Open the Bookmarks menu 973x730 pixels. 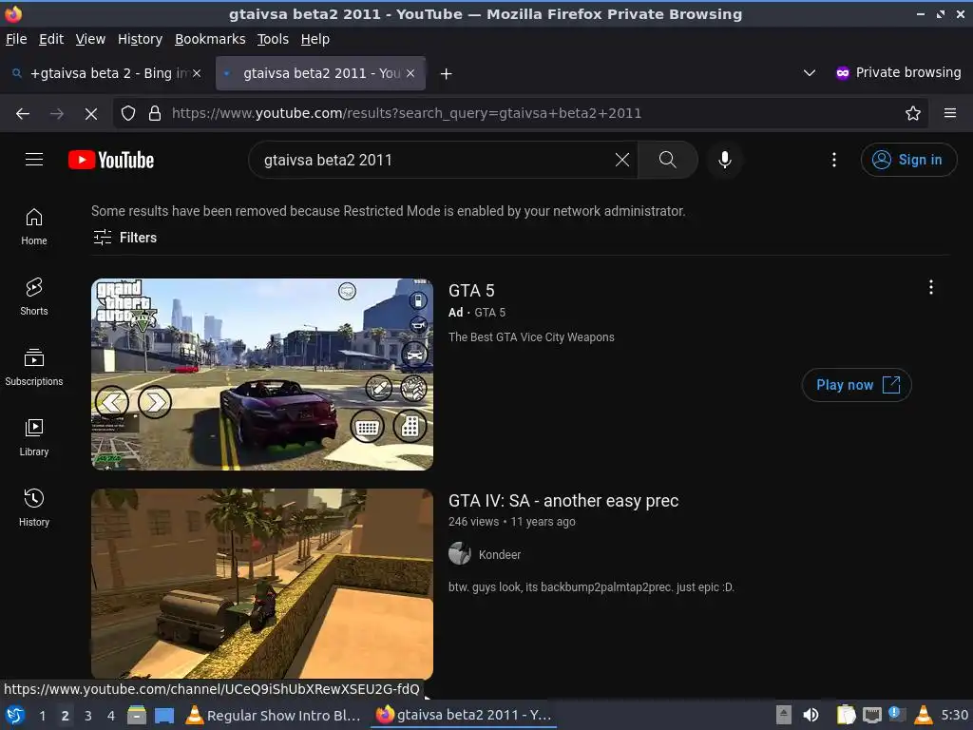coord(210,39)
